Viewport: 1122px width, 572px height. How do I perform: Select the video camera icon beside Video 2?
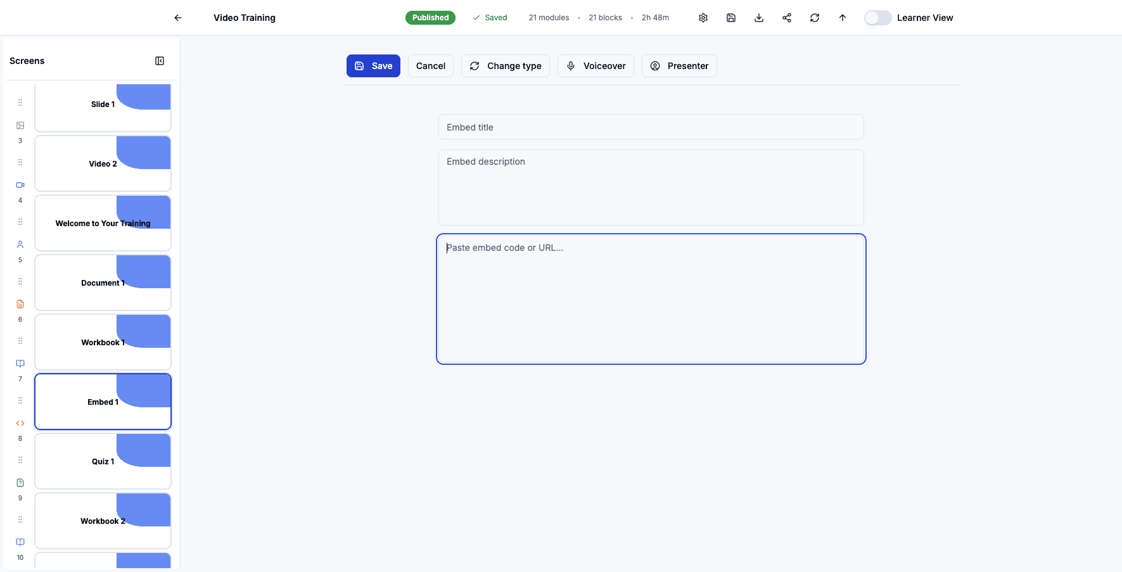[x=20, y=185]
